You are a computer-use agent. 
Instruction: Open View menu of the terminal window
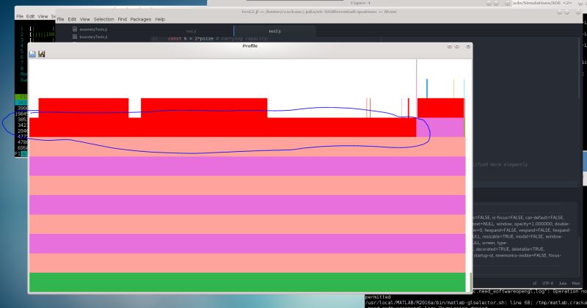point(43,16)
